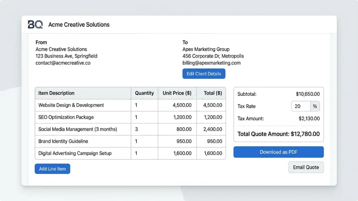Click quantity cell for Website Design & Development

click(144, 105)
